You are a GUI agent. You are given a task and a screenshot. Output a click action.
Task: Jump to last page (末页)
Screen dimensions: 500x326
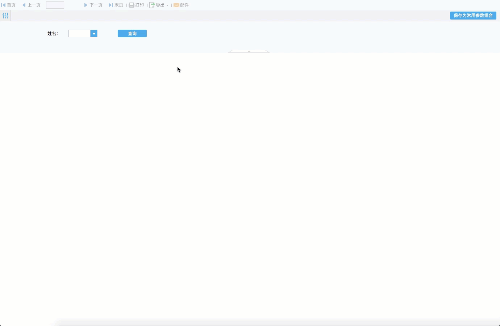coord(116,5)
